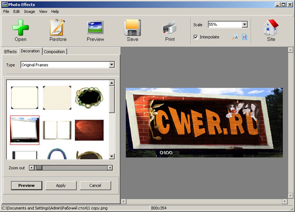Click the Apply button

click(61, 186)
